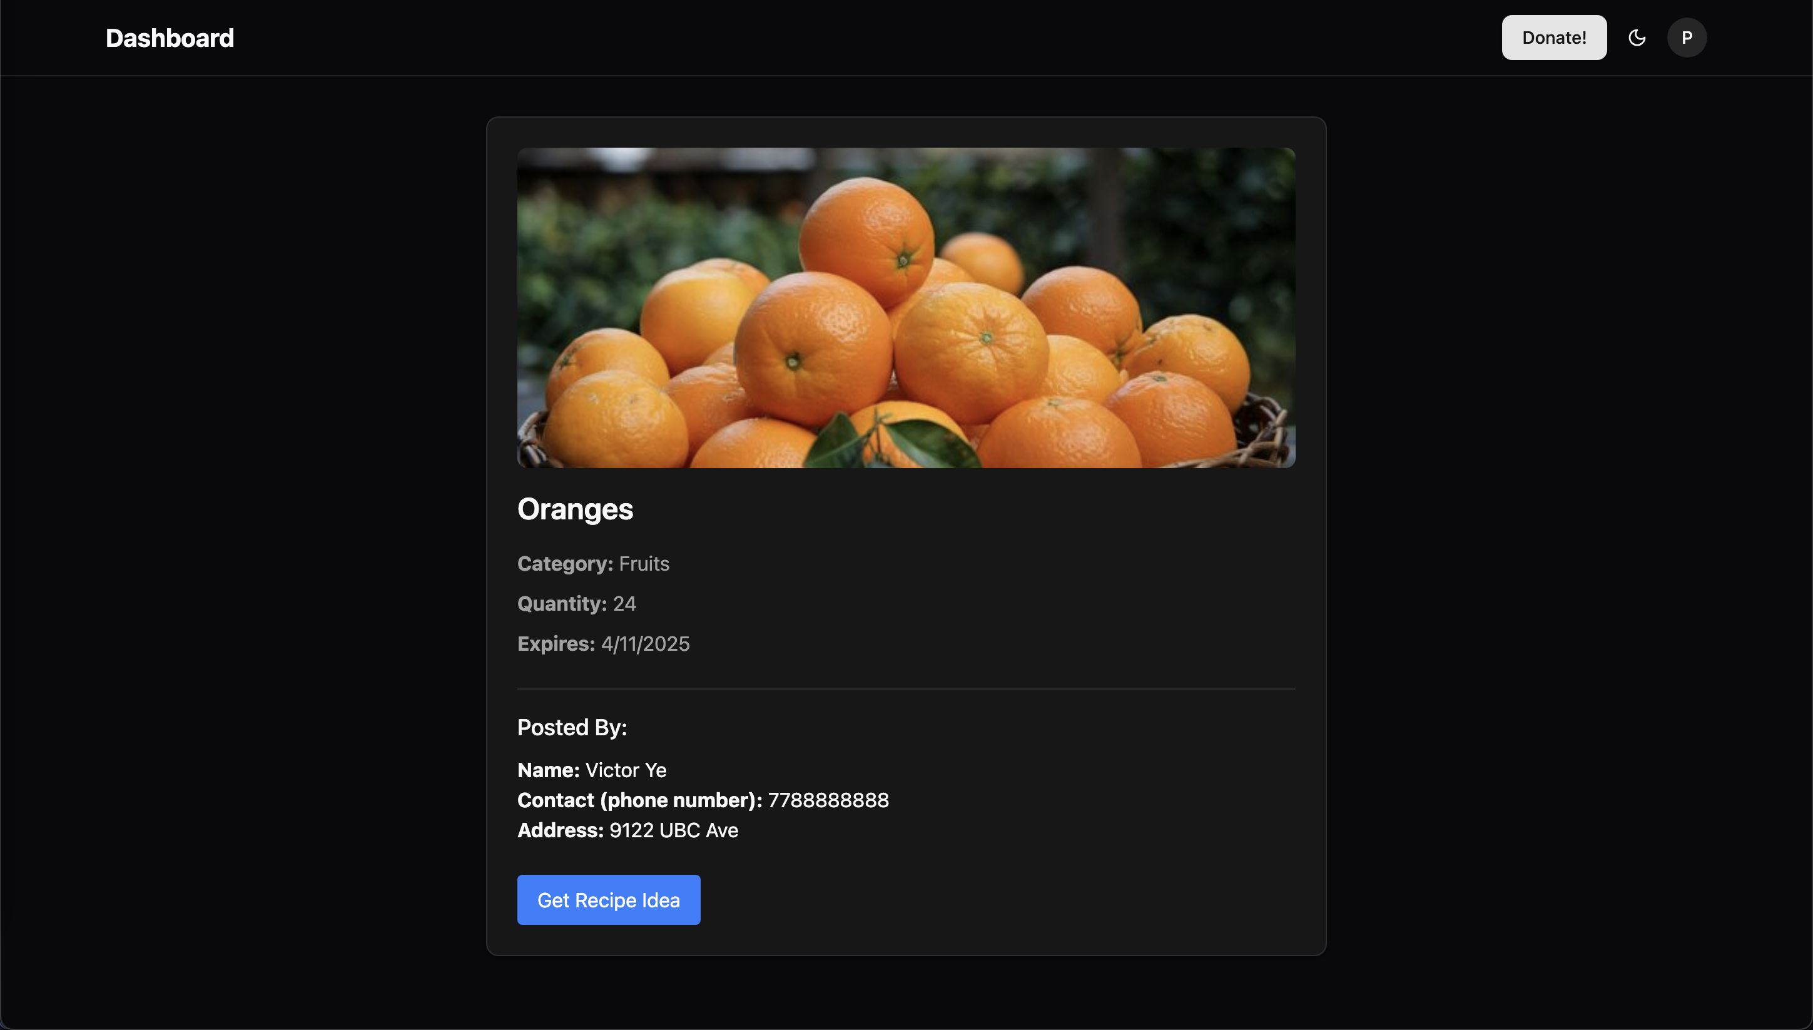Go to the Dashboard home title

point(170,38)
